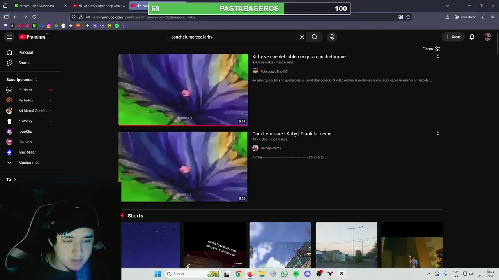499x280 pixels.
Task: Click the magnifier search button
Action: 314,37
